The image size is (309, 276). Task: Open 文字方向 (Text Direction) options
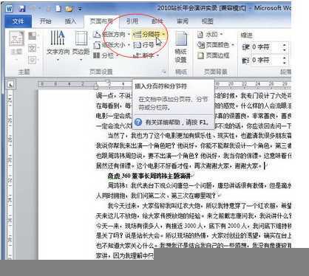(58, 46)
